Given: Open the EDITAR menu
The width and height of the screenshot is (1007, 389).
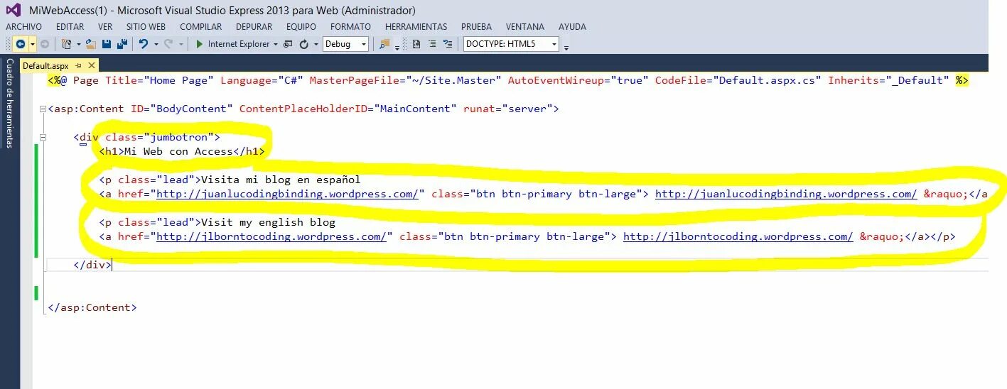Looking at the screenshot, I should (x=70, y=26).
